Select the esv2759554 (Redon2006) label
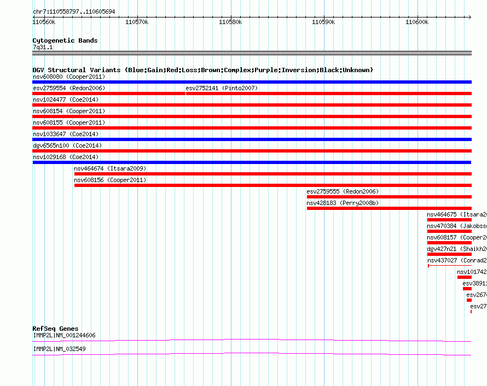487x386 pixels. pyautogui.click(x=69, y=88)
